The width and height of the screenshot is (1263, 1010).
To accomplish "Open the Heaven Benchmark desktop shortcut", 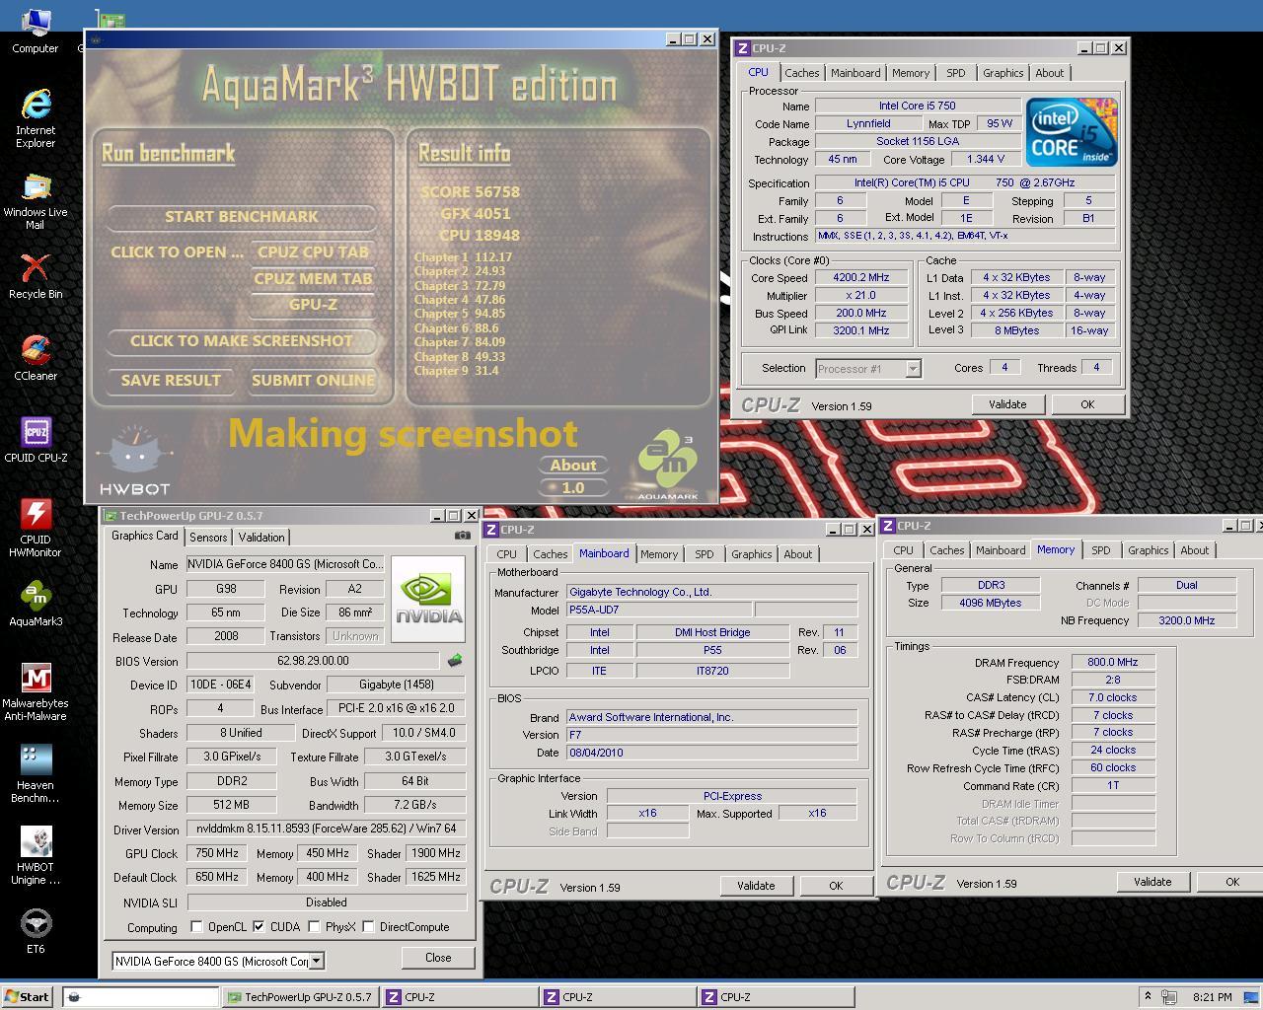I will click(x=36, y=772).
